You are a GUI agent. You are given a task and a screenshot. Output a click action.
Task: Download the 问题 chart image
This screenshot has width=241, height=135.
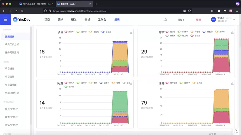pyautogui.click(x=131, y=83)
